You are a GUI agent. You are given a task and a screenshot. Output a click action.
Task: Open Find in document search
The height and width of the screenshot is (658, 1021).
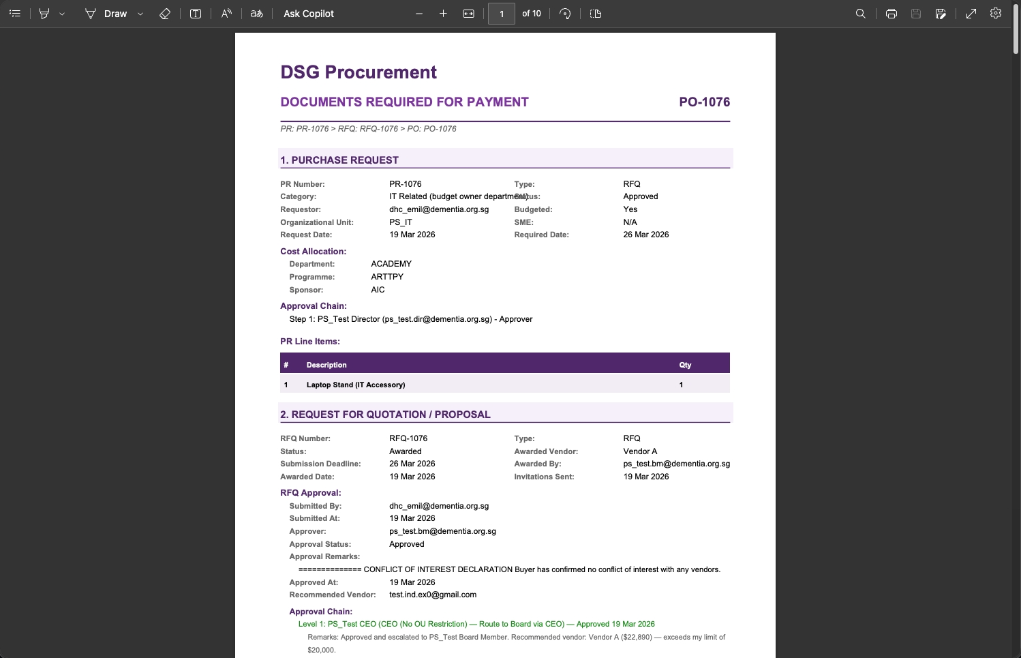click(861, 14)
